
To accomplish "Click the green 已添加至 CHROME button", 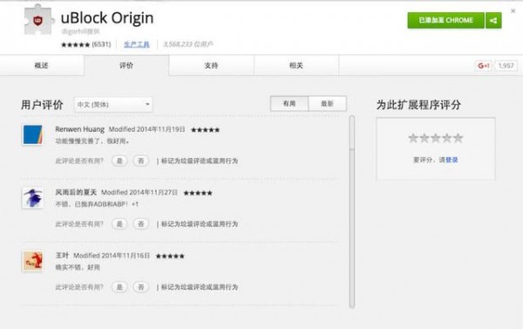I will point(446,20).
